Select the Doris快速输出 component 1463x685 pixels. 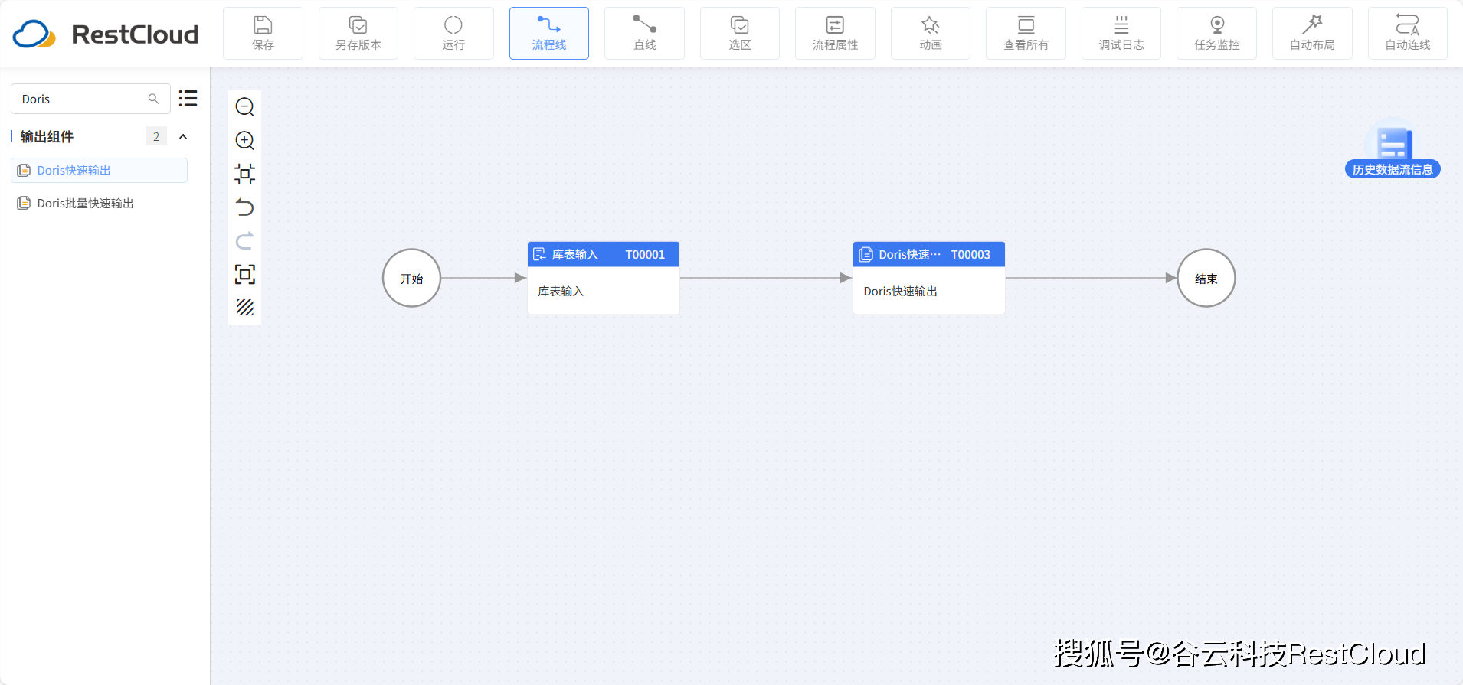[99, 171]
